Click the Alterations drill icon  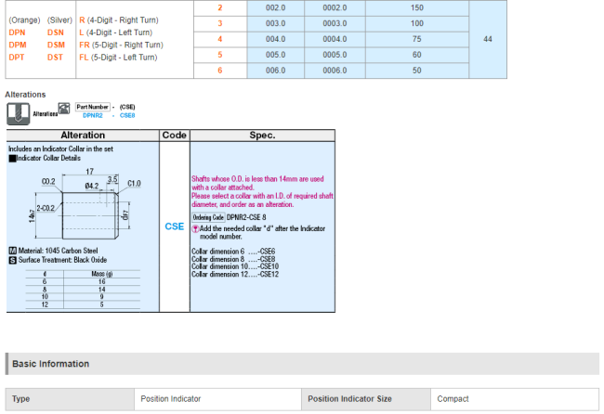(17, 113)
